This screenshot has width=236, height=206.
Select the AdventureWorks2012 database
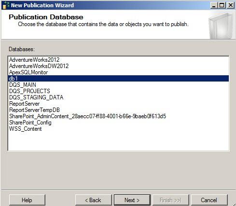tap(118, 60)
